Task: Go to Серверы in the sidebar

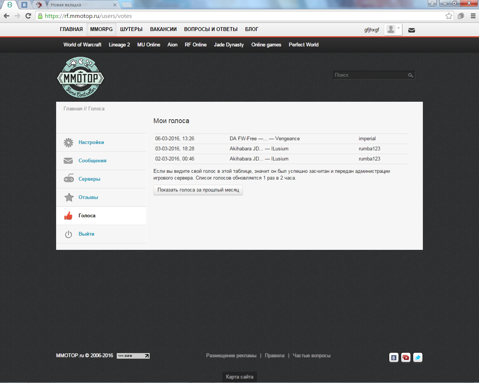Action: click(x=89, y=179)
